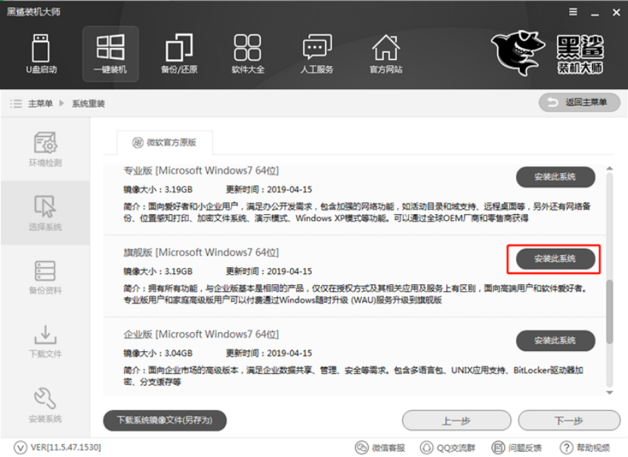Viewport: 628px width, 457px height.
Task: Open the U盘启动 tool
Action: click(41, 53)
